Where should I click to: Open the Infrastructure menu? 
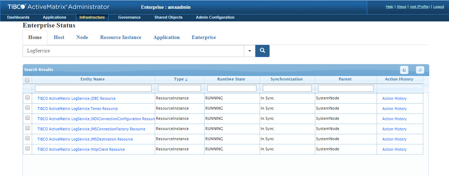click(92, 17)
